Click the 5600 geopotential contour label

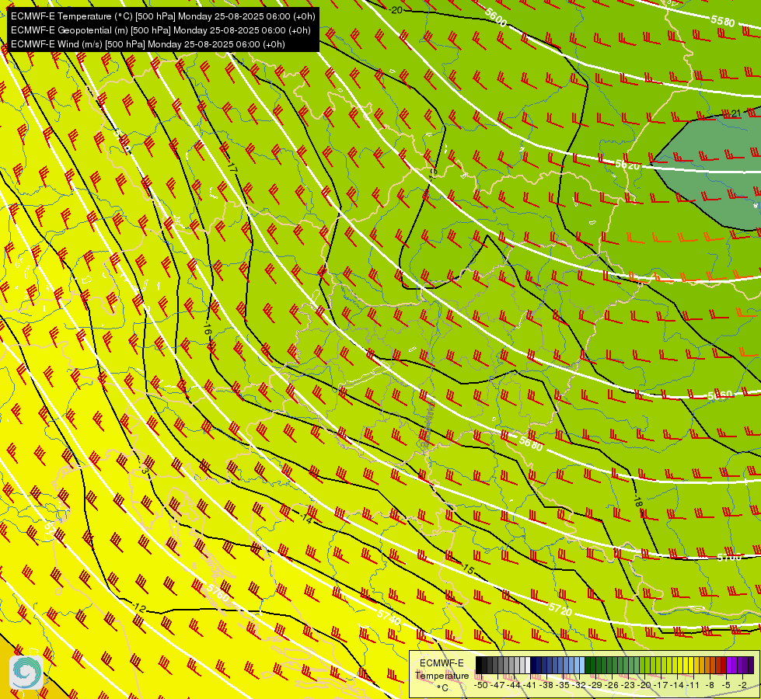click(x=495, y=17)
